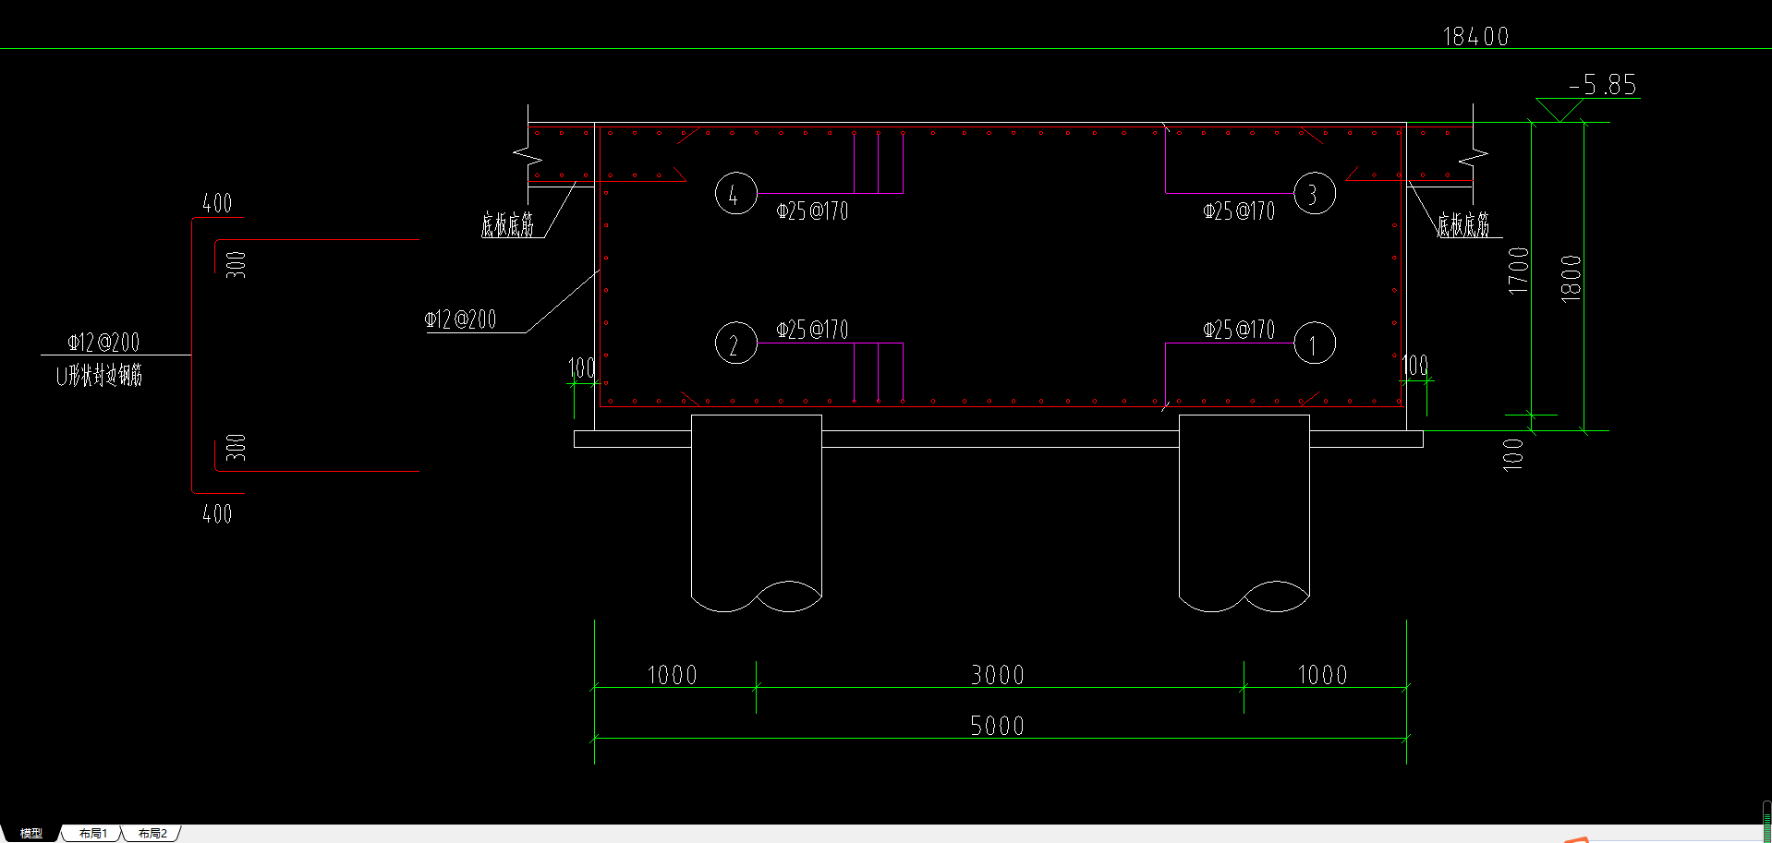Switch to the 模型 tab
Viewport: 1772px width, 843px height.
coord(30,833)
